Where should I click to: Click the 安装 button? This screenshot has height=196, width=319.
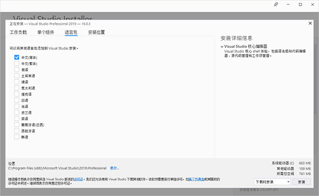tap(301, 182)
